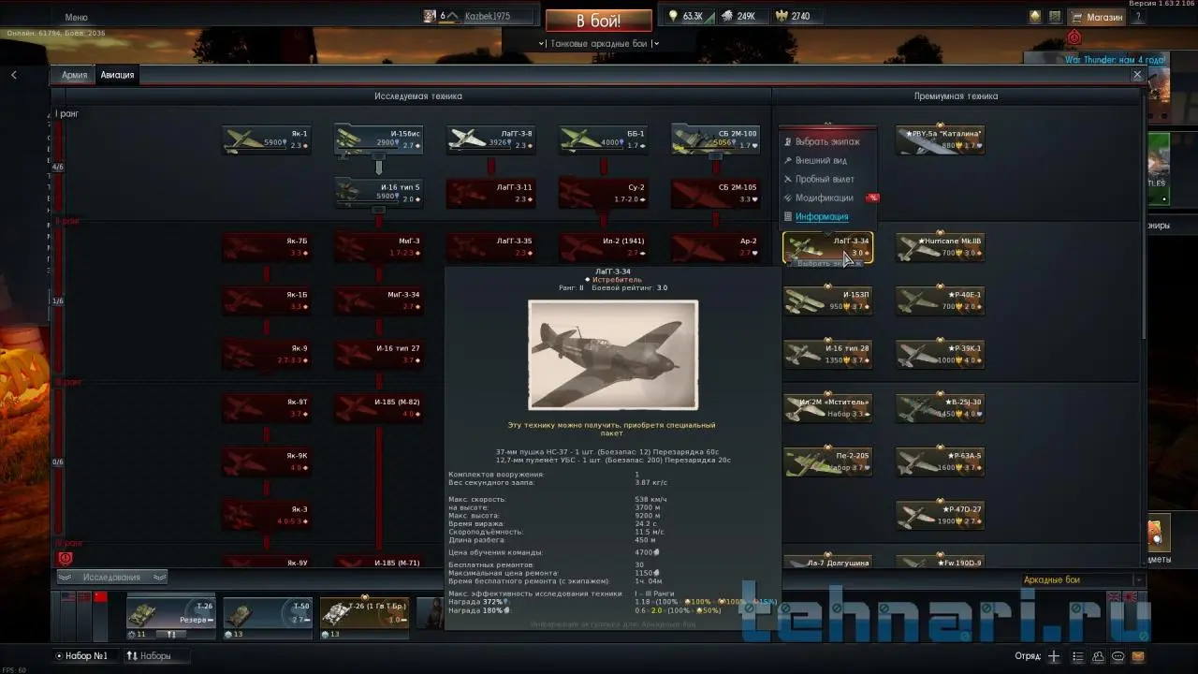Image resolution: width=1198 pixels, height=674 pixels.
Task: Select the locked Ар-2 card
Action: click(x=716, y=247)
